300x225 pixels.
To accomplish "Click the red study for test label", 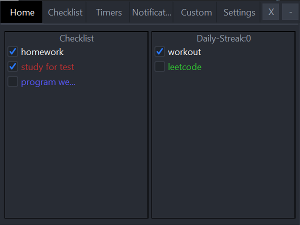I will coord(47,67).
